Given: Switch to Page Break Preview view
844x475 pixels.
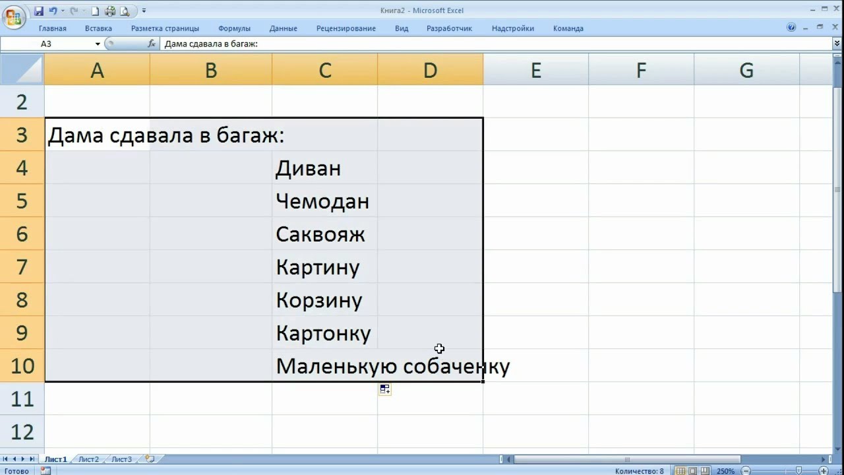Looking at the screenshot, I should pos(705,471).
